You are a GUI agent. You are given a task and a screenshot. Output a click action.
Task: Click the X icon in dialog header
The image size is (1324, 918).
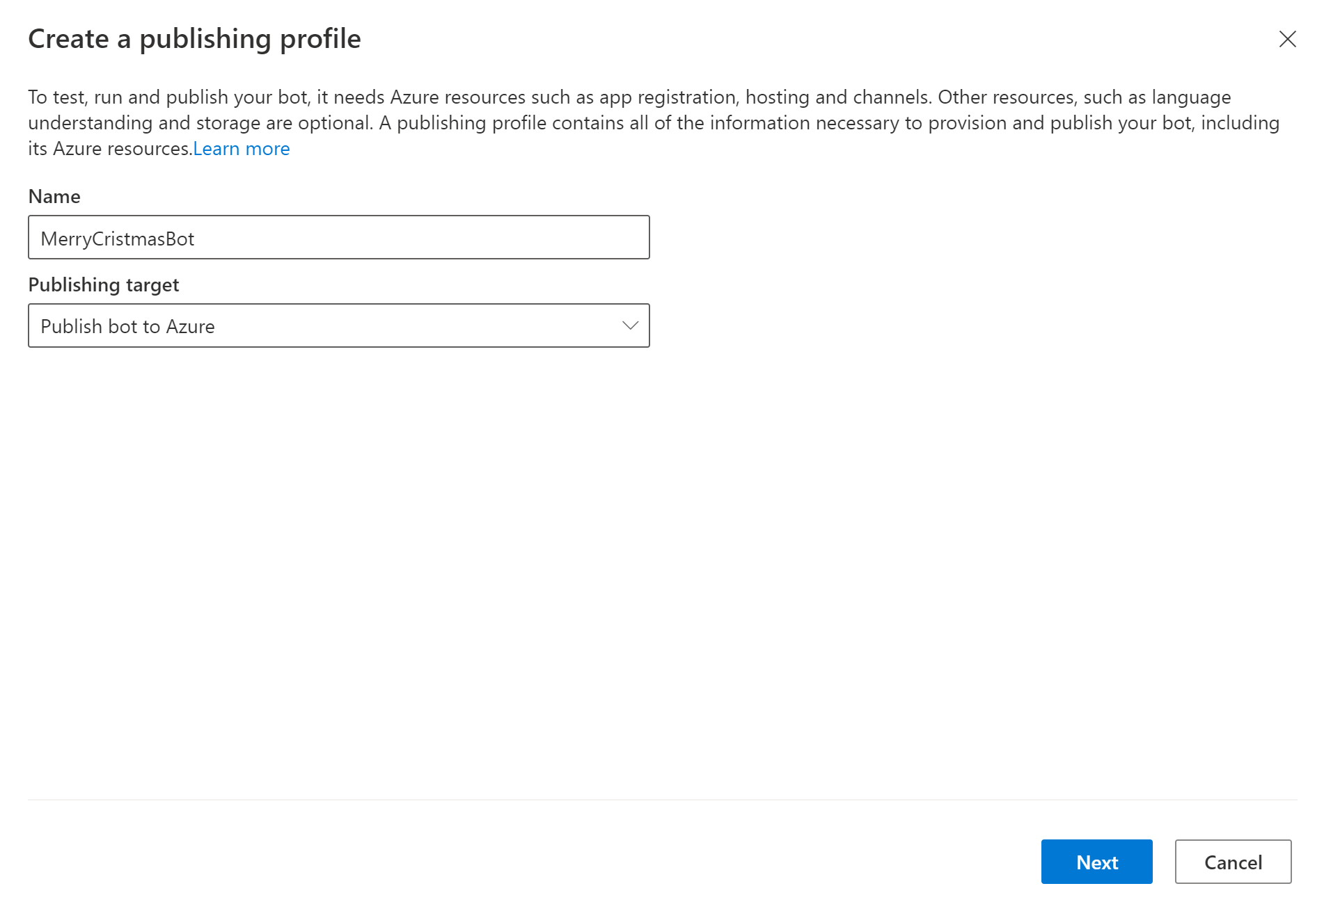(x=1287, y=39)
